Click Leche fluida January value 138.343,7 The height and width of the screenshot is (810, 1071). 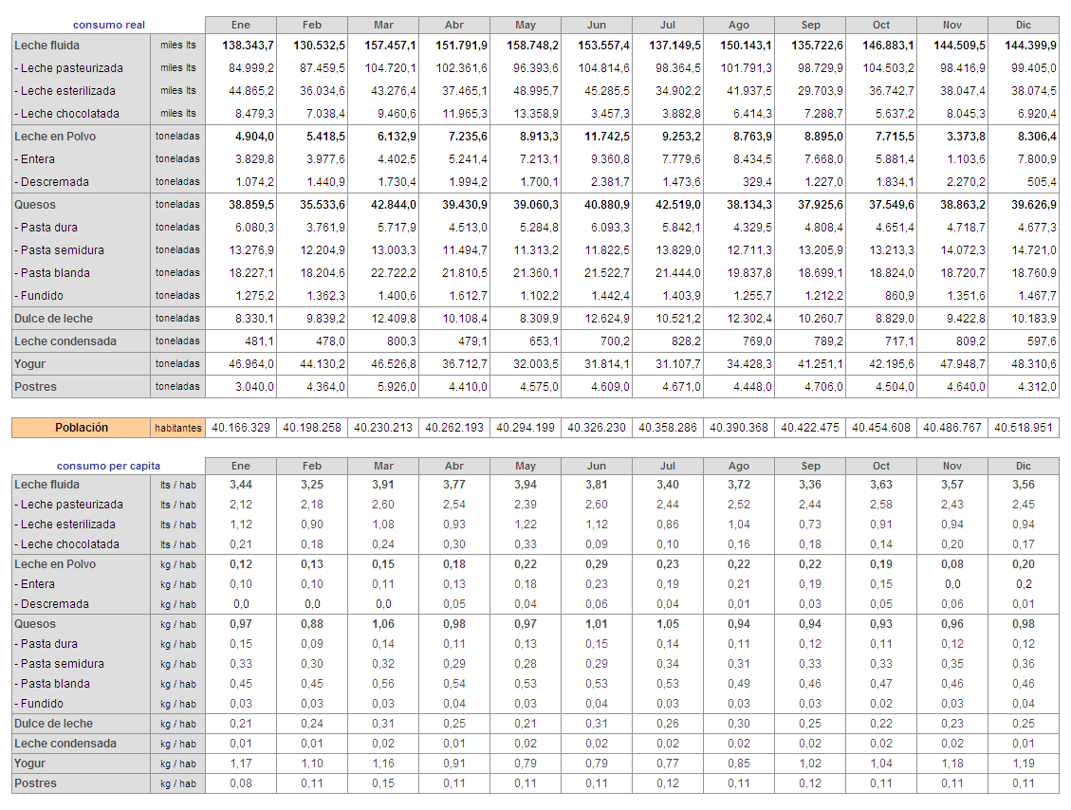(x=248, y=46)
